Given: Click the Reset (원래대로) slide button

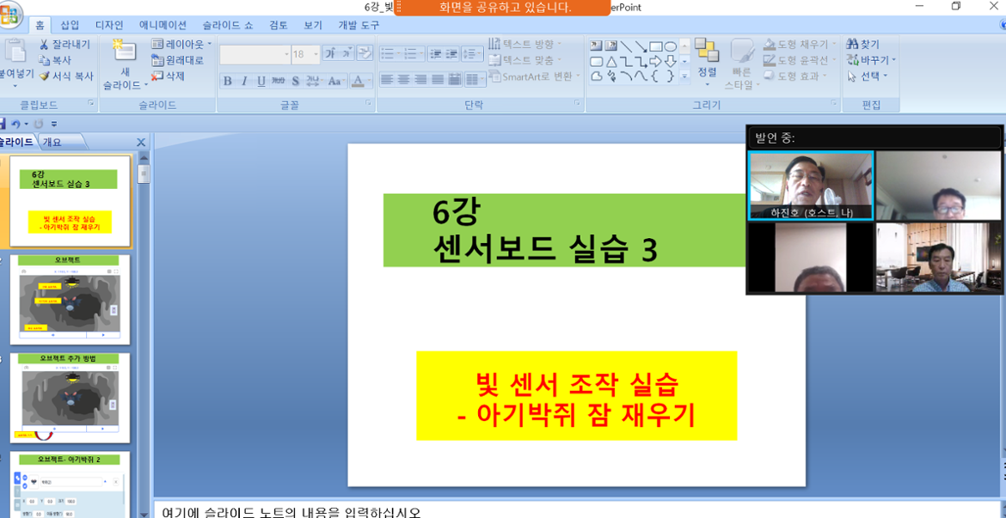Looking at the screenshot, I should (x=178, y=60).
